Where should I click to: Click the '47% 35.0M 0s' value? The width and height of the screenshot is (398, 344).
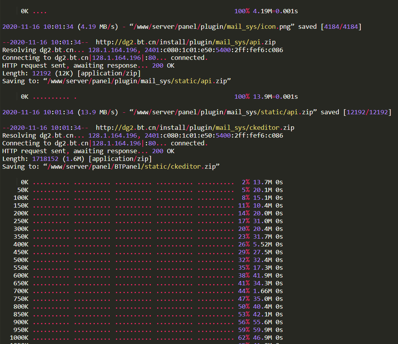[x=260, y=299]
